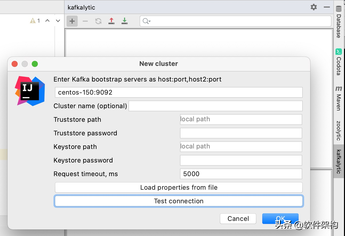Click the bootstrap servers field
The width and height of the screenshot is (345, 236).
[179, 92]
